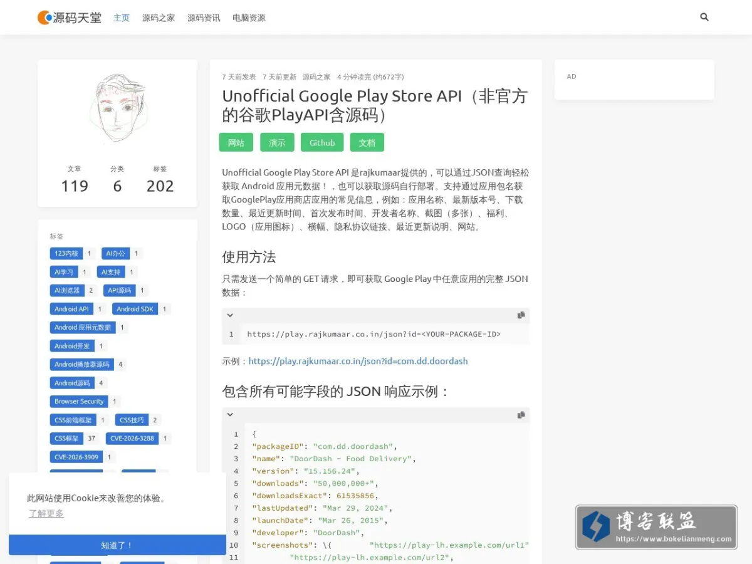
Task: Copy the JSON response code block
Action: pyautogui.click(x=521, y=415)
